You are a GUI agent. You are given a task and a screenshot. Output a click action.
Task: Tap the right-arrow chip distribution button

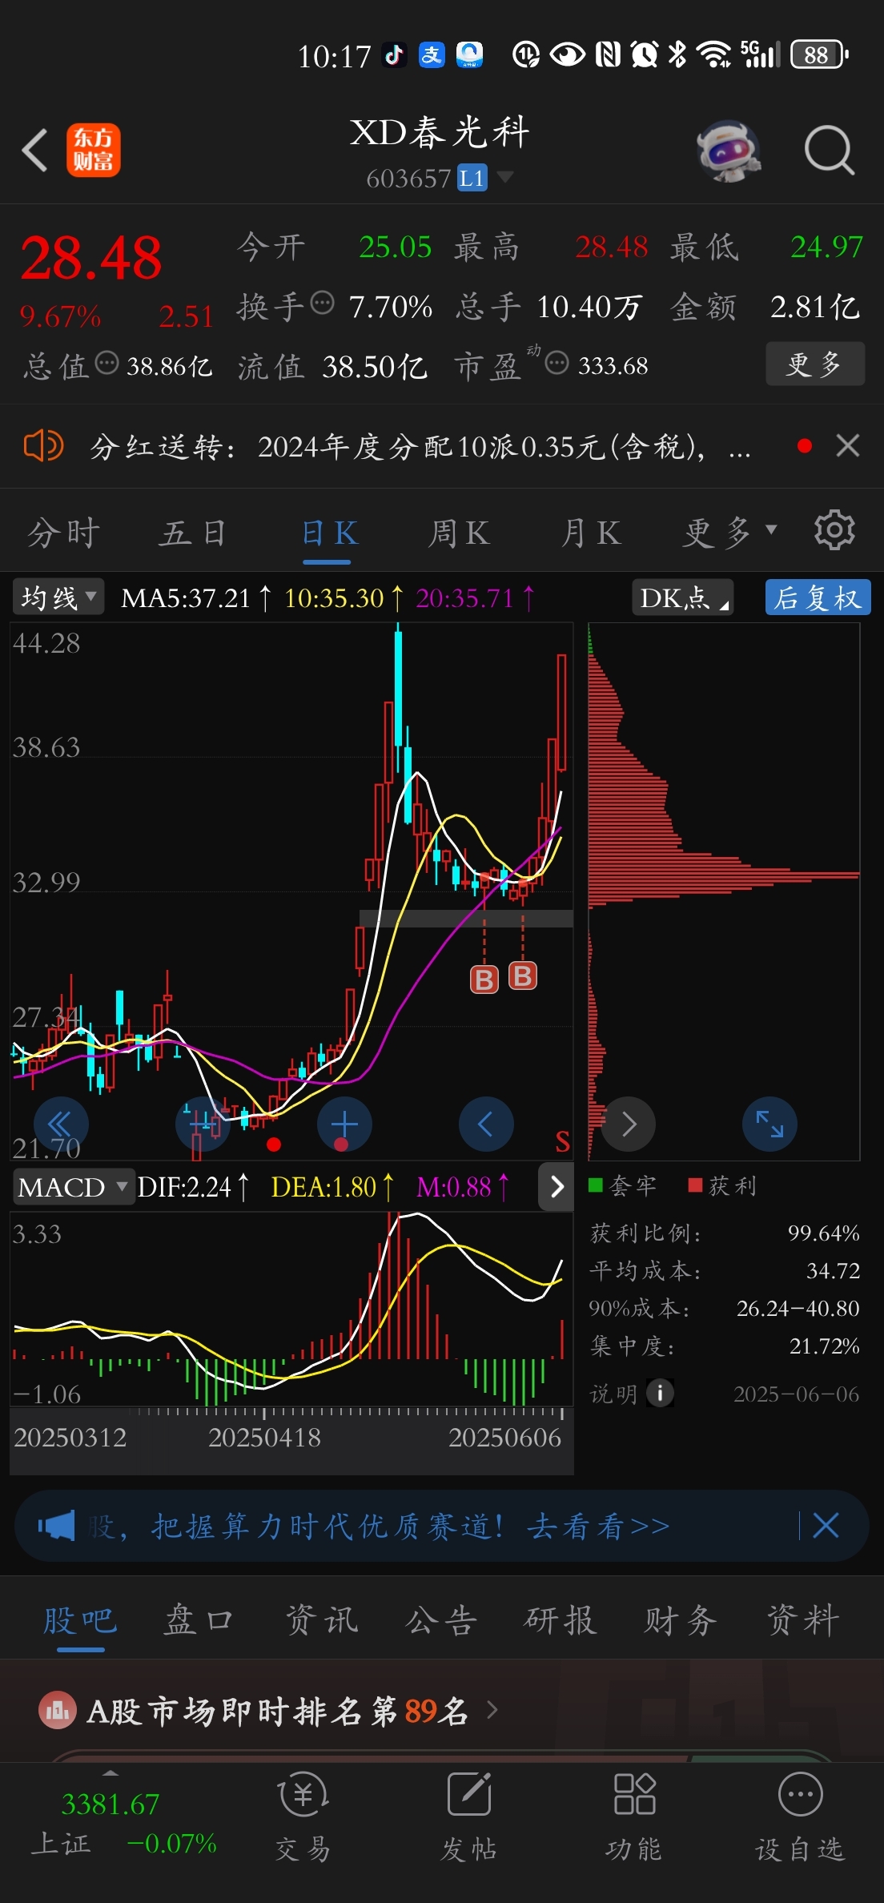pyautogui.click(x=629, y=1124)
